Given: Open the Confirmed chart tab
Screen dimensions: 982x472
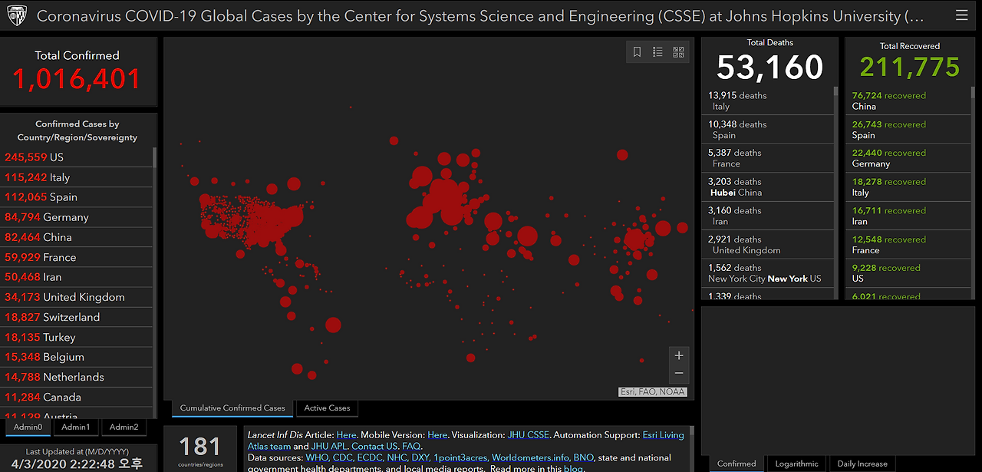Looking at the screenshot, I should 736,464.
